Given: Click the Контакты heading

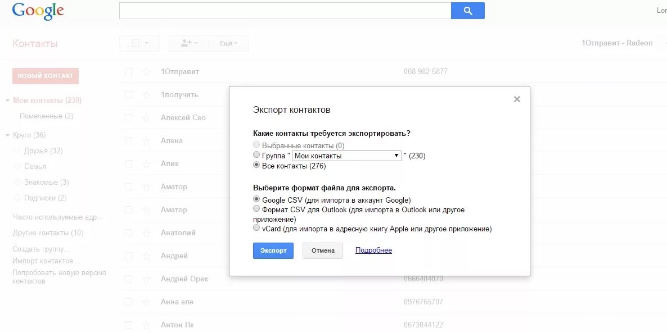Looking at the screenshot, I should coord(35,44).
